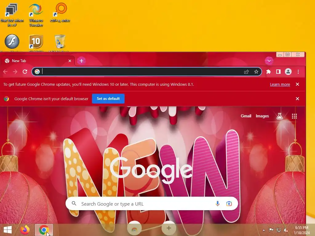
Task: Reload the current page
Action: (x=25, y=72)
